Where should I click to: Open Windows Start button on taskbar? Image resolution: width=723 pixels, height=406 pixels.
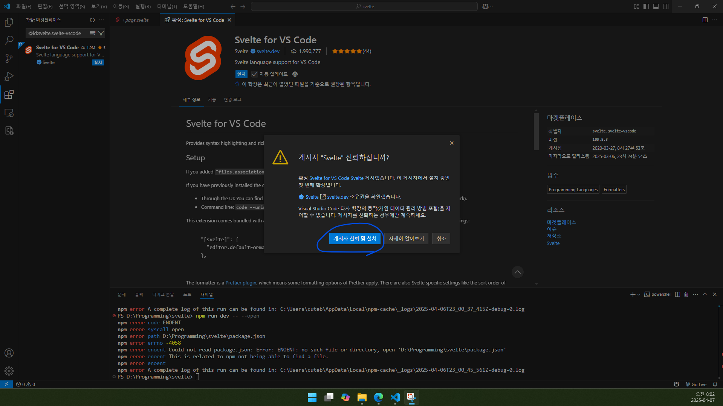point(312,397)
